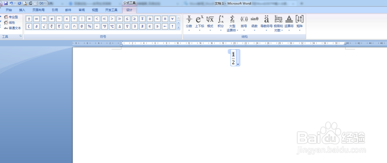Insert the left arrow symbol

tap(165, 26)
